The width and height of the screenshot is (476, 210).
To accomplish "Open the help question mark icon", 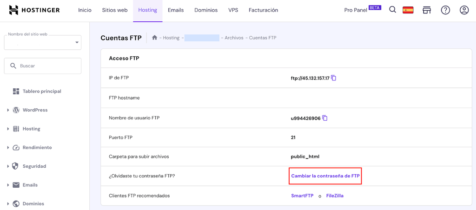I will 445,10.
